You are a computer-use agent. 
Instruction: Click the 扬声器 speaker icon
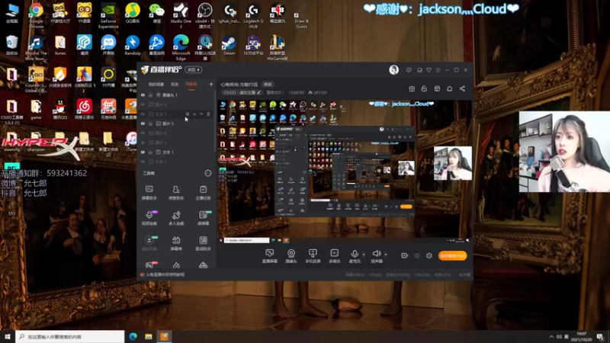[x=376, y=254]
